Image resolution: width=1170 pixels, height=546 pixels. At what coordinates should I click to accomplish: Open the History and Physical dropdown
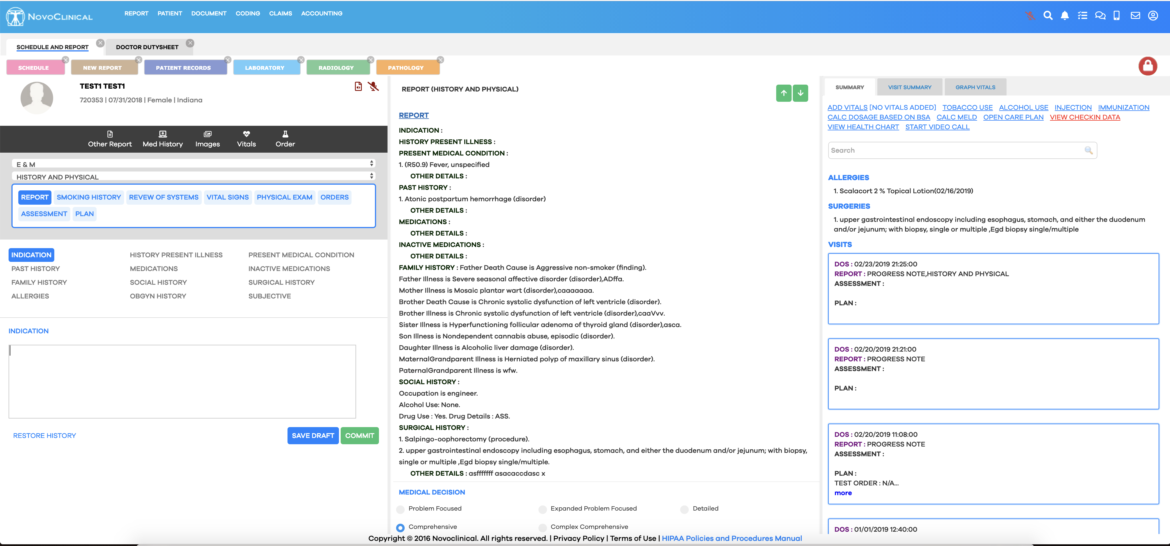click(x=193, y=177)
